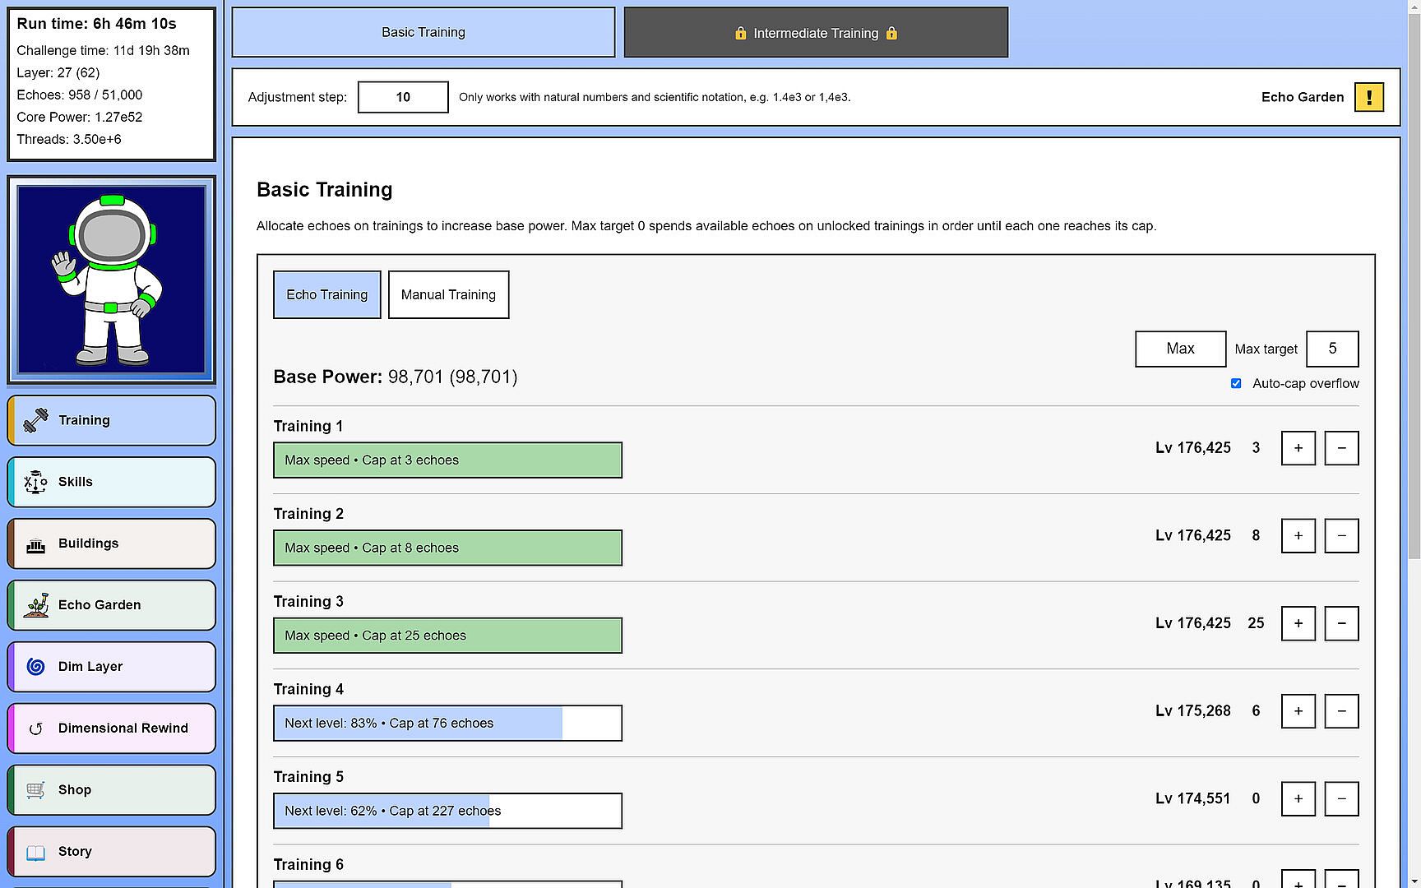The height and width of the screenshot is (888, 1421).
Task: Click the Max button
Action: click(x=1180, y=349)
